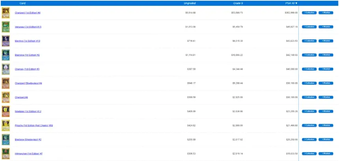Add Blastoise [Shadowless] to Collection

309,140
